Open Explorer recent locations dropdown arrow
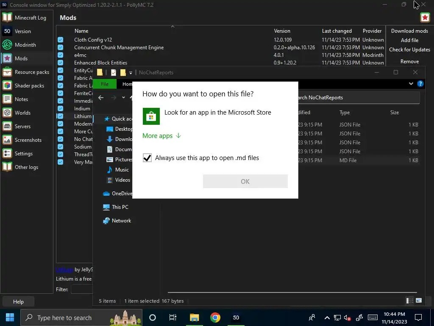This screenshot has width=434, height=326. click(x=123, y=98)
